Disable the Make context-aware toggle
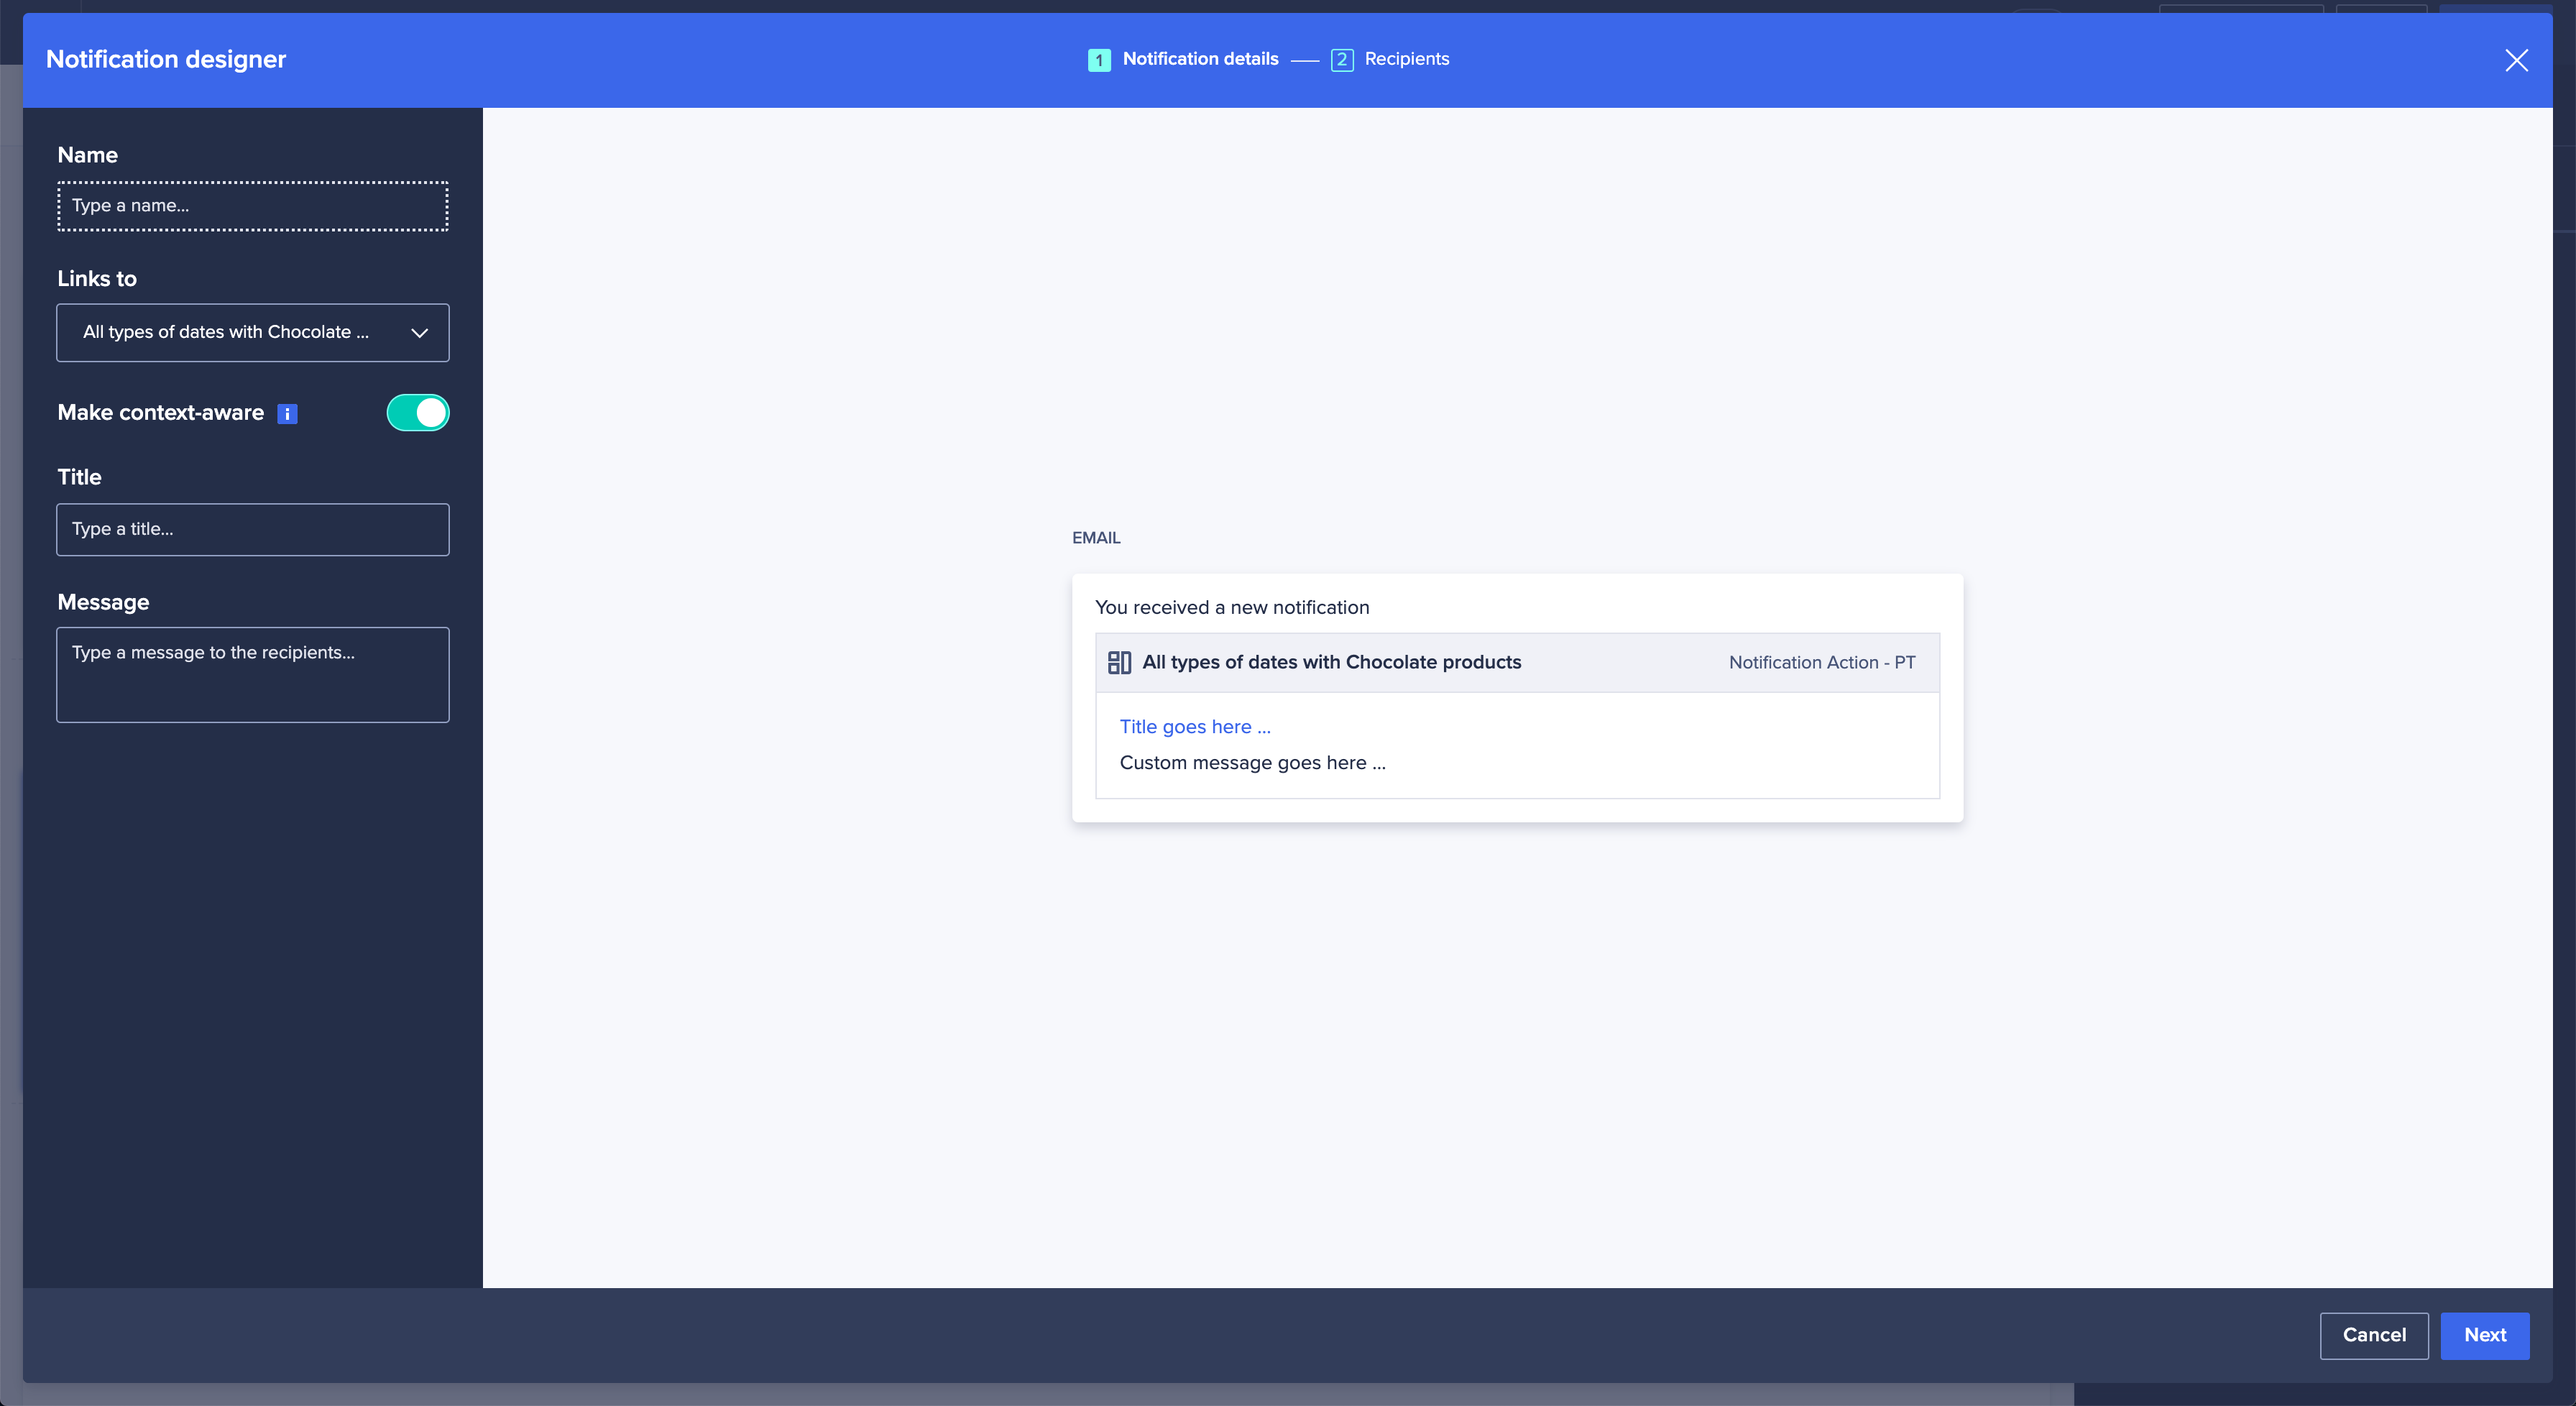This screenshot has width=2576, height=1406. (x=418, y=412)
